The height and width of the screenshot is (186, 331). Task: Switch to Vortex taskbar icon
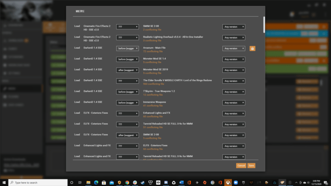click(x=282, y=182)
